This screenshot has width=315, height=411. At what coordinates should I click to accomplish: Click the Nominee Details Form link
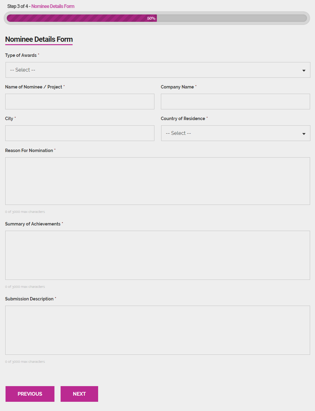coord(52,6)
